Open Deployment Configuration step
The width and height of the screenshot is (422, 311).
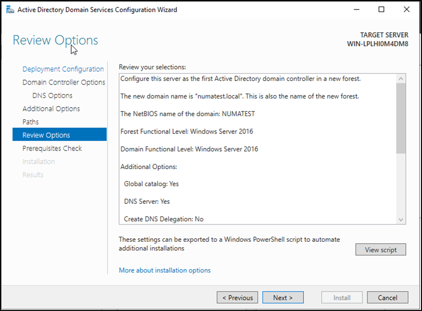(x=63, y=69)
